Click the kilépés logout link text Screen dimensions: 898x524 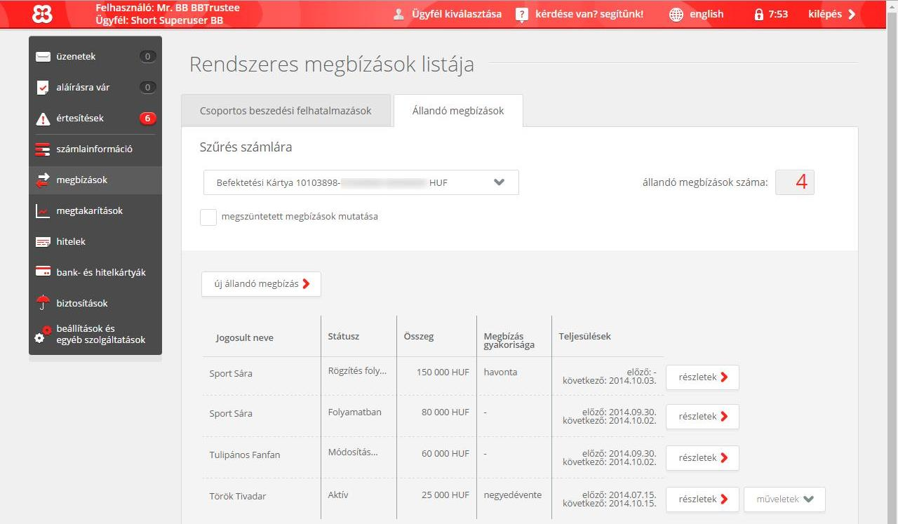click(825, 14)
